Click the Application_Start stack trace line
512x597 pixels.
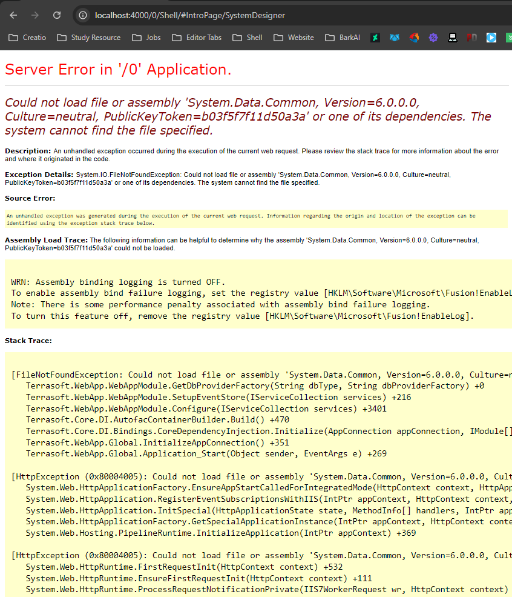point(206,453)
